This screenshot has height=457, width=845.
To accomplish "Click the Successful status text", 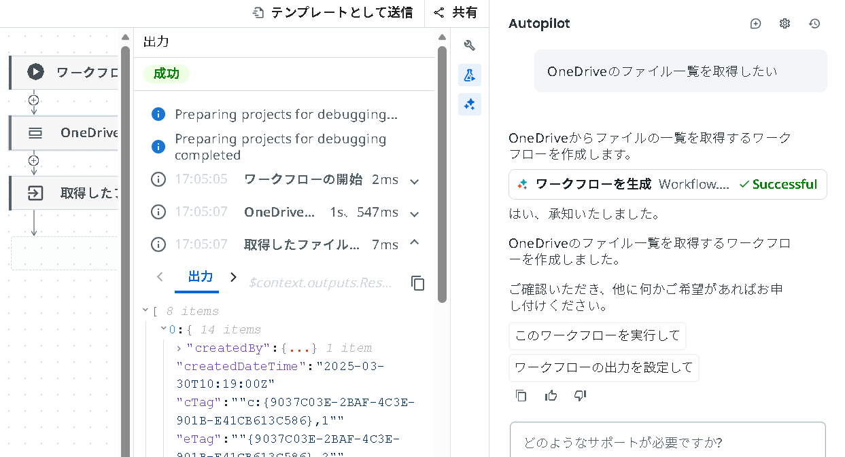I will click(x=784, y=184).
